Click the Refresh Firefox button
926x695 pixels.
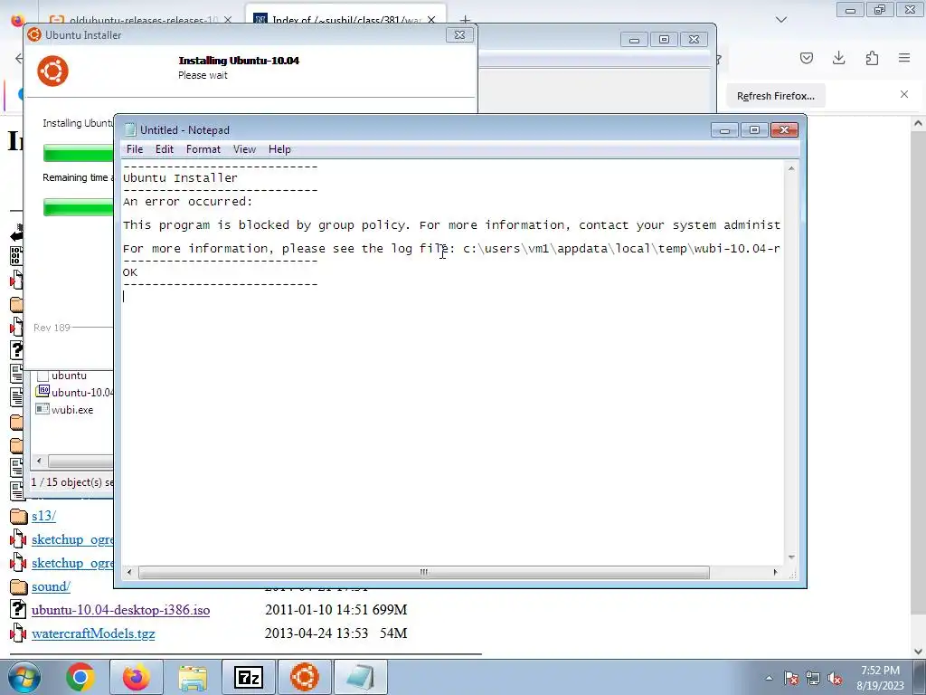(x=775, y=96)
